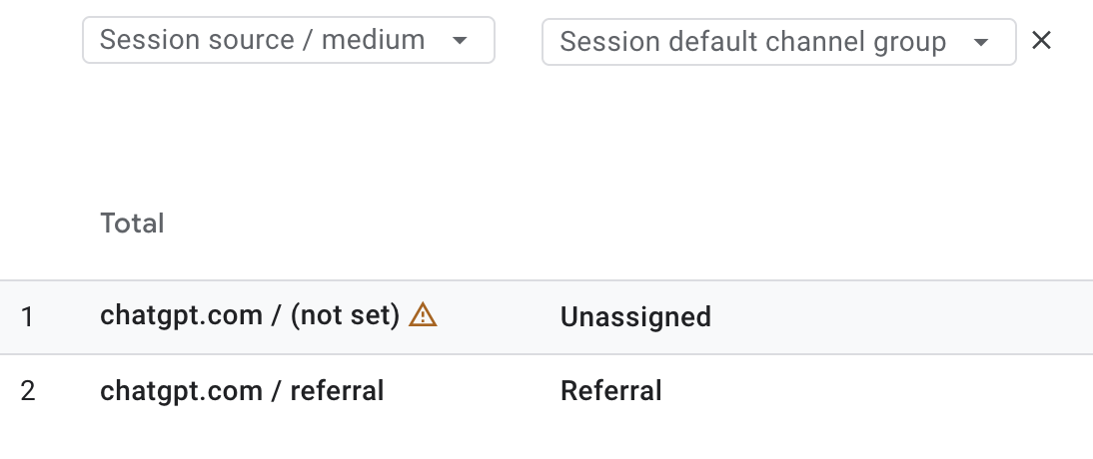Click the word 'Referral' in row 2
Screen dimensions: 1093x459
(611, 390)
